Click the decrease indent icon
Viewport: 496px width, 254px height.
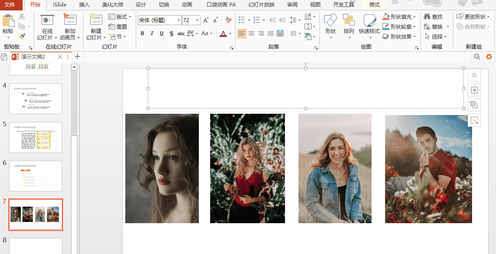273,20
